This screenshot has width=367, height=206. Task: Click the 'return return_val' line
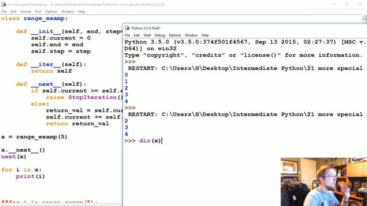(77, 124)
